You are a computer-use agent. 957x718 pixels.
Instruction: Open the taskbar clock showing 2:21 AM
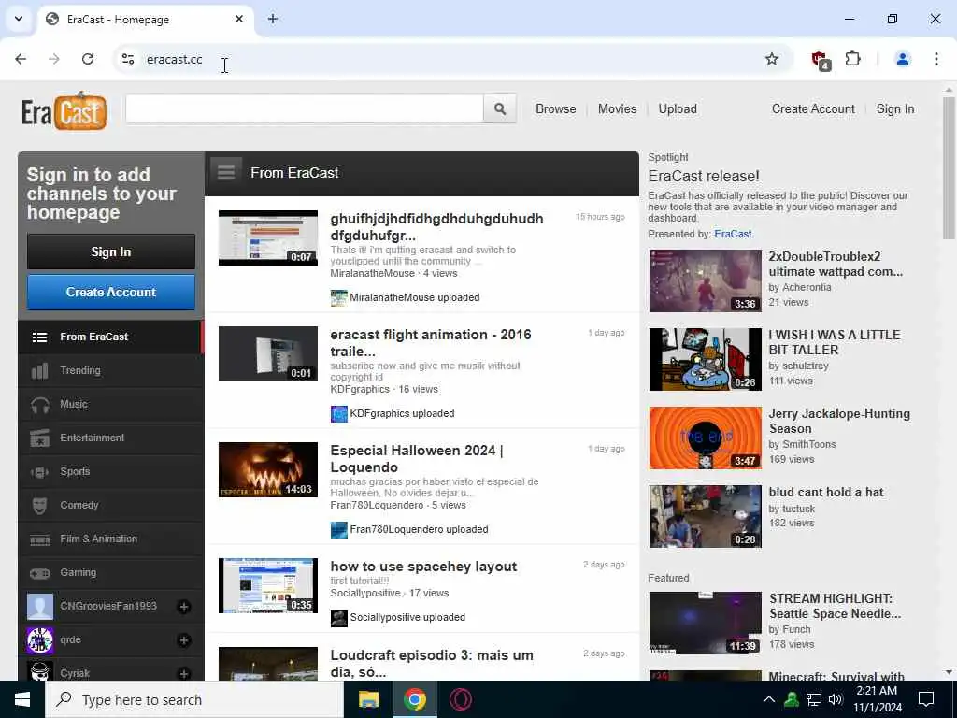[878, 699]
